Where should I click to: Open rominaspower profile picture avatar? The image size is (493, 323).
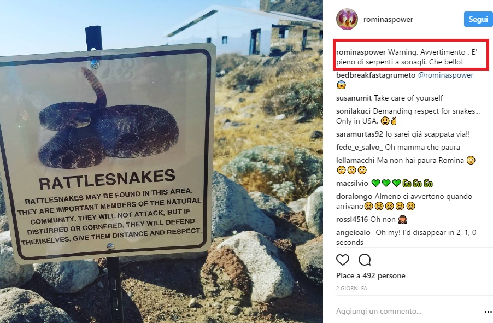[347, 19]
